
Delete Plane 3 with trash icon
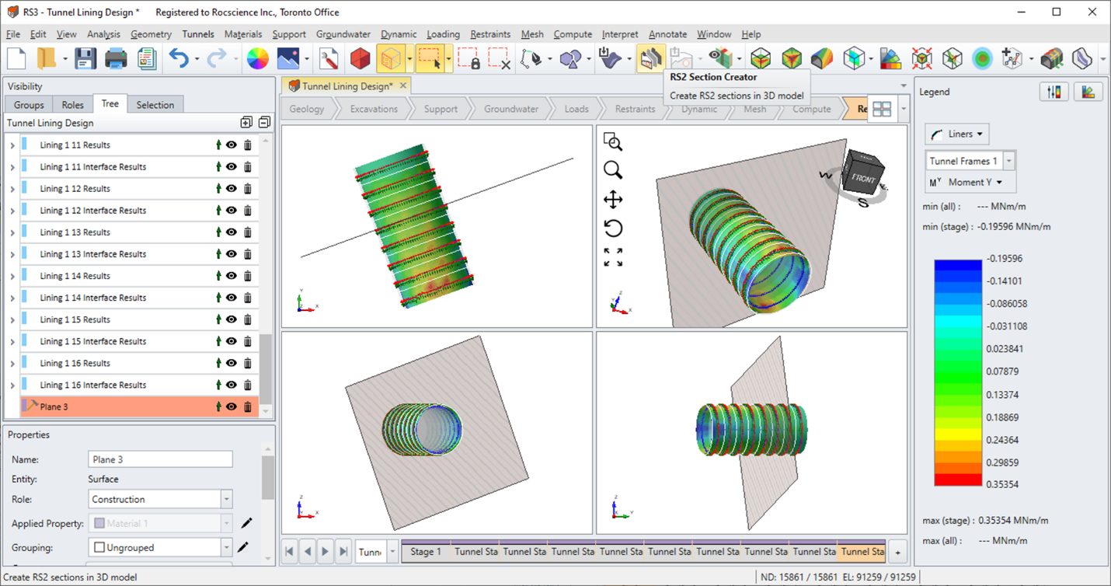pyautogui.click(x=248, y=406)
